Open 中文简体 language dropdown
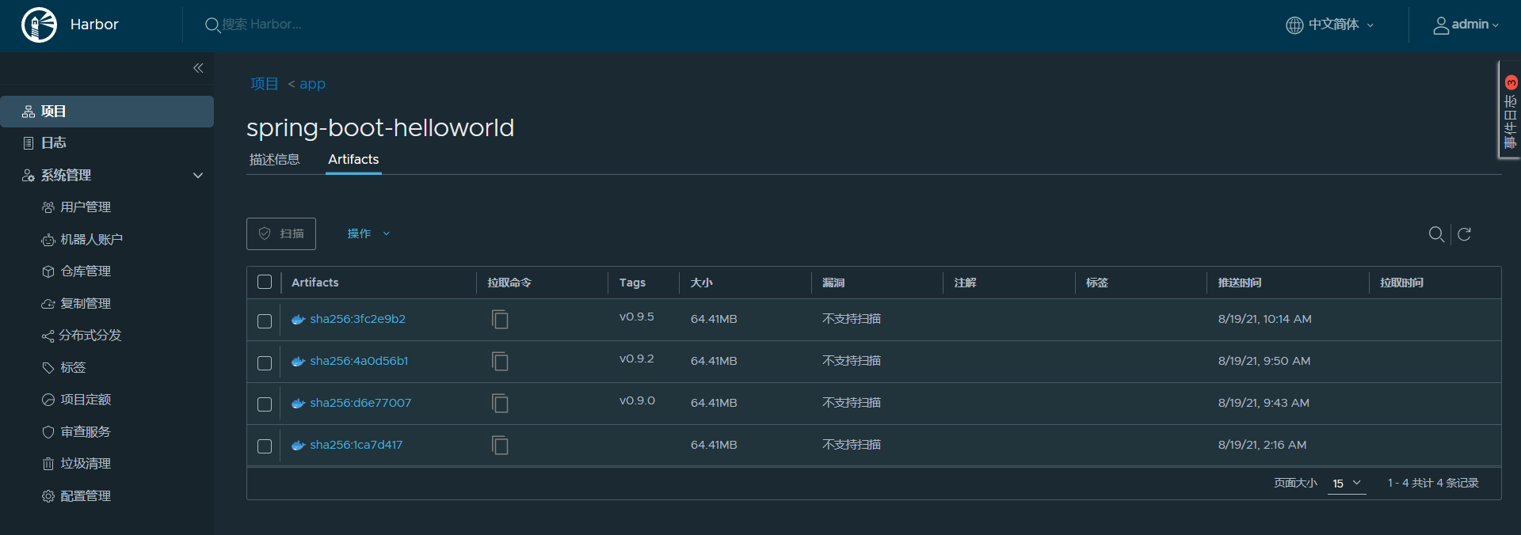The image size is (1521, 535). tap(1330, 25)
